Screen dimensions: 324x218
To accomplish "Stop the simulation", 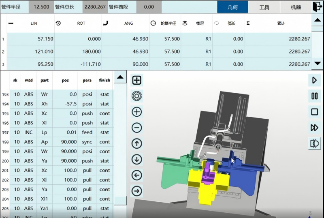I will click(x=314, y=112).
